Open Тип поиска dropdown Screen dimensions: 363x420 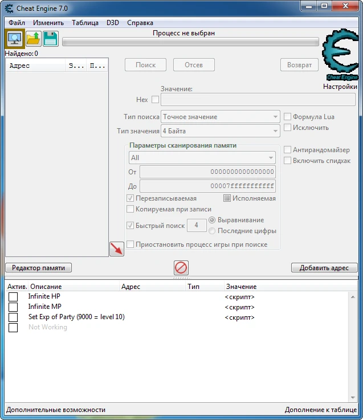pyautogui.click(x=220, y=117)
